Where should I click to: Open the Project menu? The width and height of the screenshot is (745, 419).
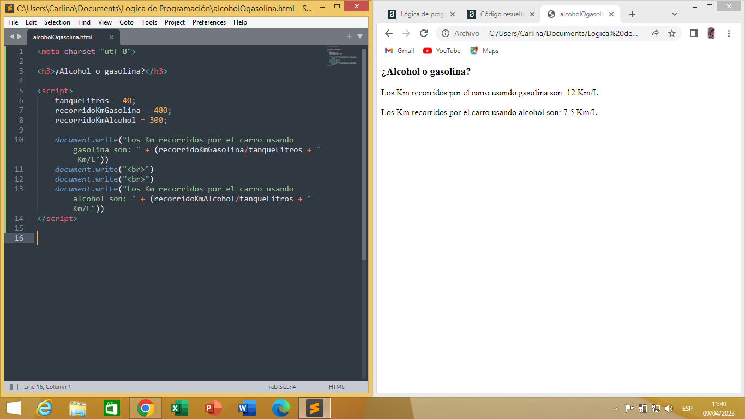pos(175,22)
